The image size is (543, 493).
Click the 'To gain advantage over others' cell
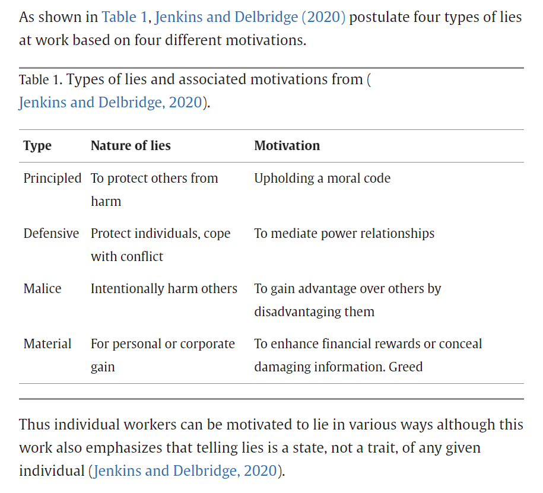347,300
